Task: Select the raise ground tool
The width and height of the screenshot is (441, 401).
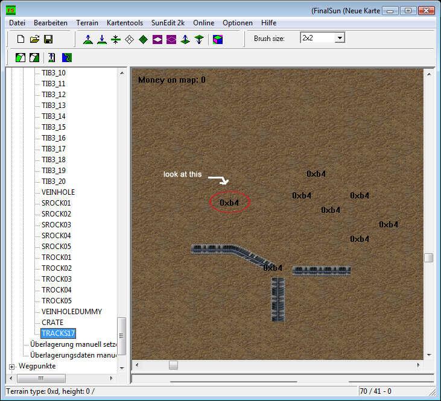Action: tap(88, 39)
